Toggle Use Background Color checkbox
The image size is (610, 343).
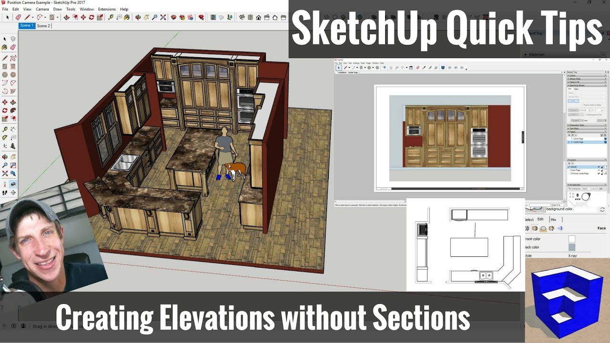[x=585, y=115]
